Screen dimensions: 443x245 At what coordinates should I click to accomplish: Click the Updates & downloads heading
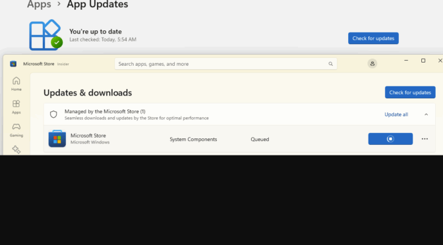(88, 93)
